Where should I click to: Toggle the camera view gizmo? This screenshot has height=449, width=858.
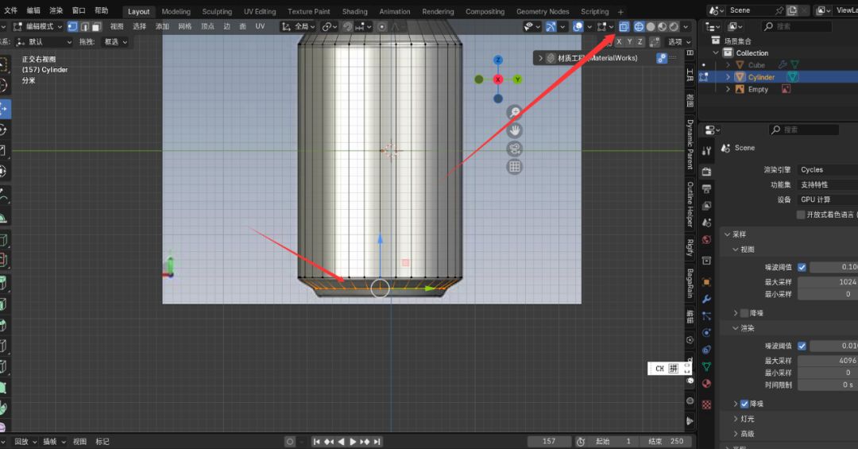tap(515, 149)
